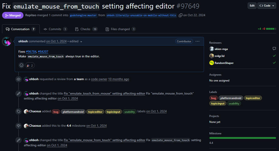Open the Checks tab
Screen dimensions: 279x151
tap(86, 29)
